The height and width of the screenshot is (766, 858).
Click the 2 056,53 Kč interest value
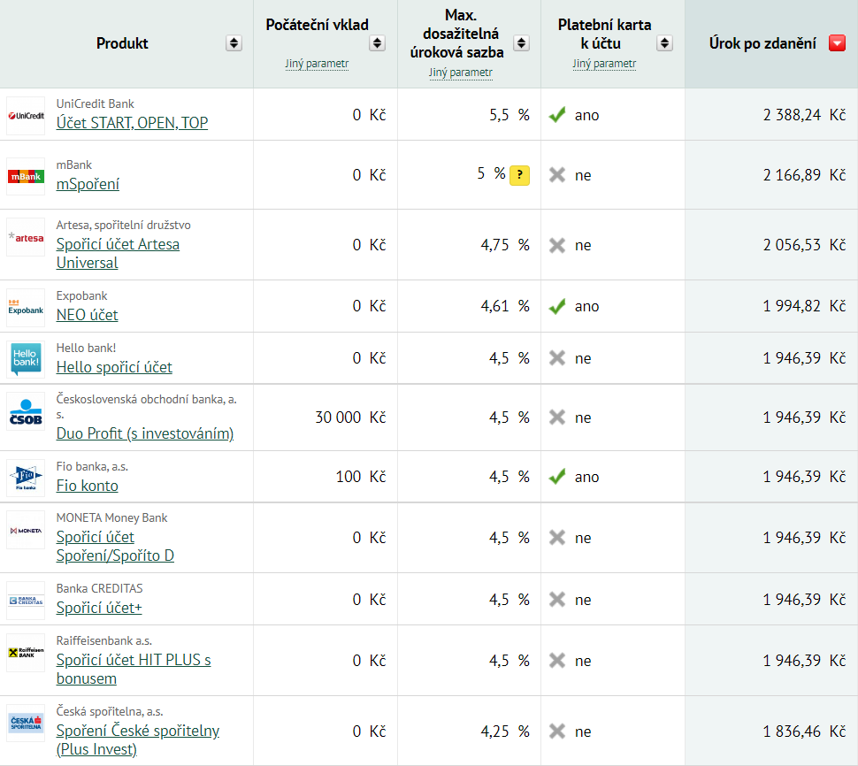(804, 245)
